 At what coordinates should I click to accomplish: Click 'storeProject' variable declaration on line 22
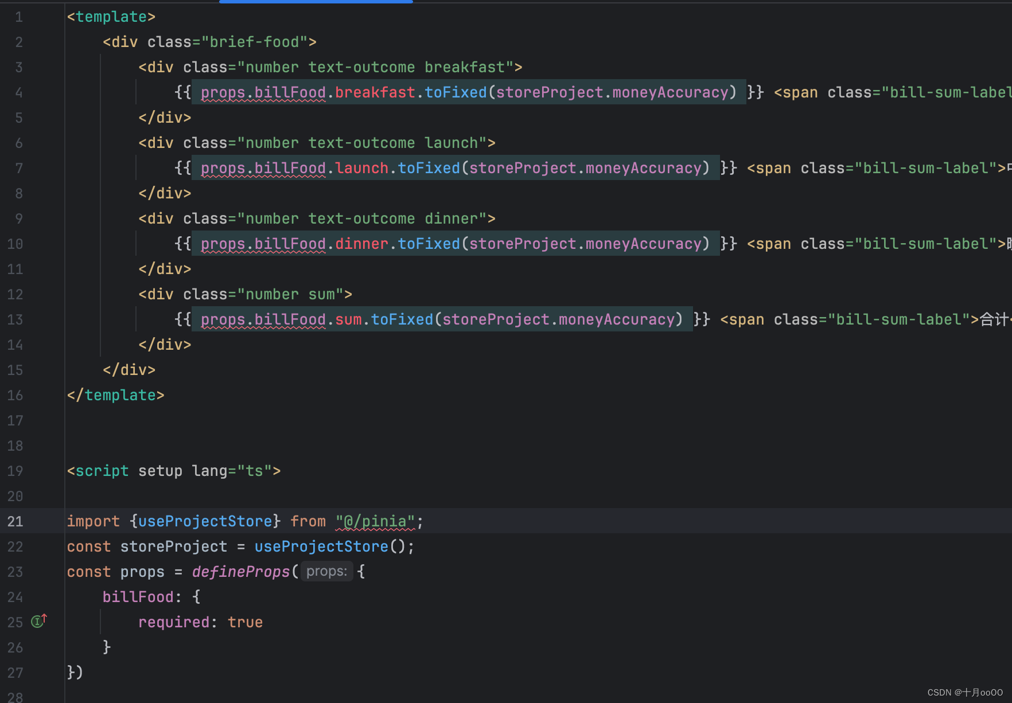(x=174, y=546)
